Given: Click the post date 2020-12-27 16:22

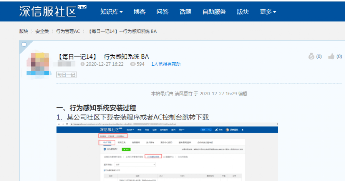Looking at the screenshot, I should [x=105, y=64].
